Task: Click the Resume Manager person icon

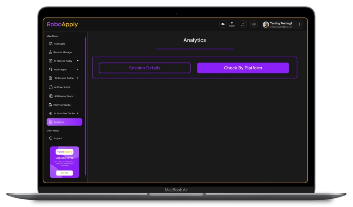Action: point(50,52)
